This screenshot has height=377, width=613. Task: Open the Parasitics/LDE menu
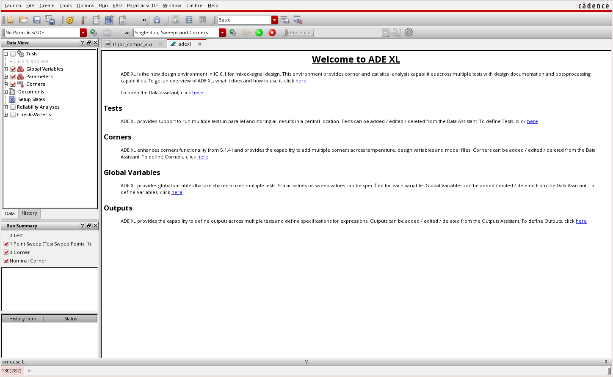coord(142,5)
